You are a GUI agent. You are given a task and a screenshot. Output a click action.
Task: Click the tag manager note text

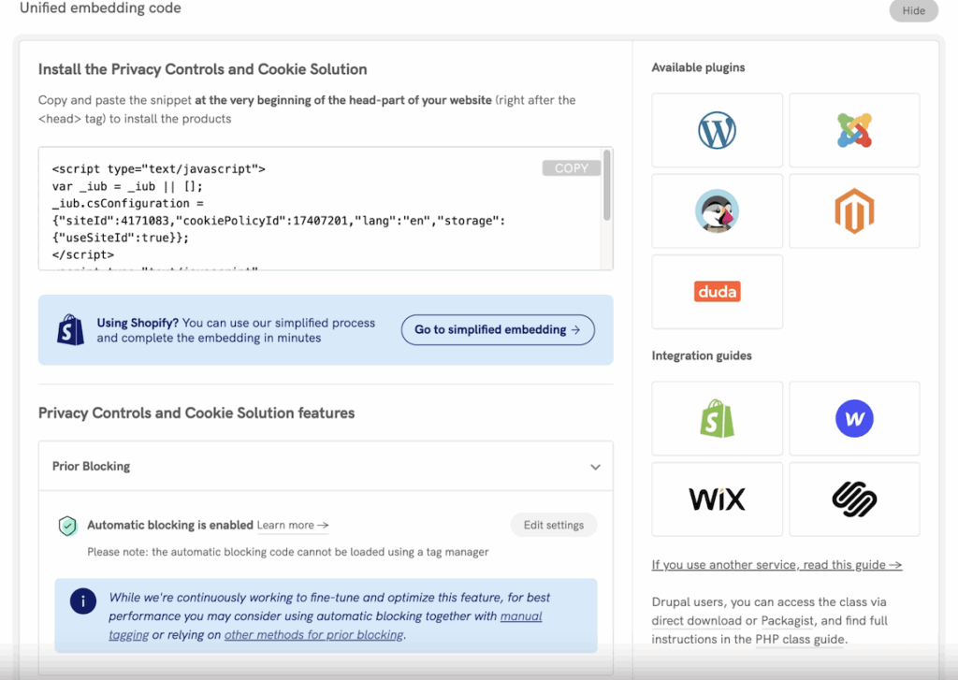click(288, 552)
